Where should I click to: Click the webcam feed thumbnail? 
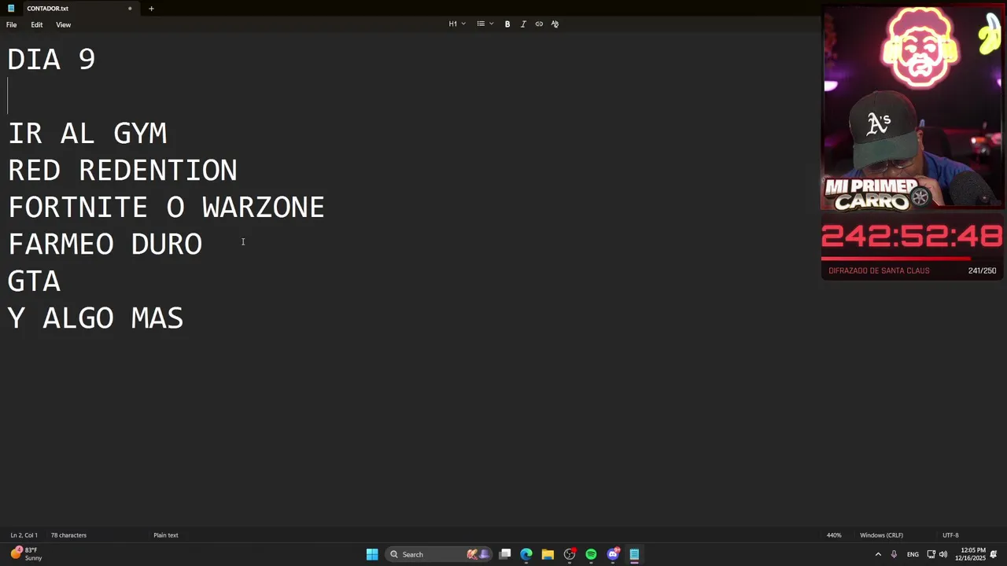913,108
